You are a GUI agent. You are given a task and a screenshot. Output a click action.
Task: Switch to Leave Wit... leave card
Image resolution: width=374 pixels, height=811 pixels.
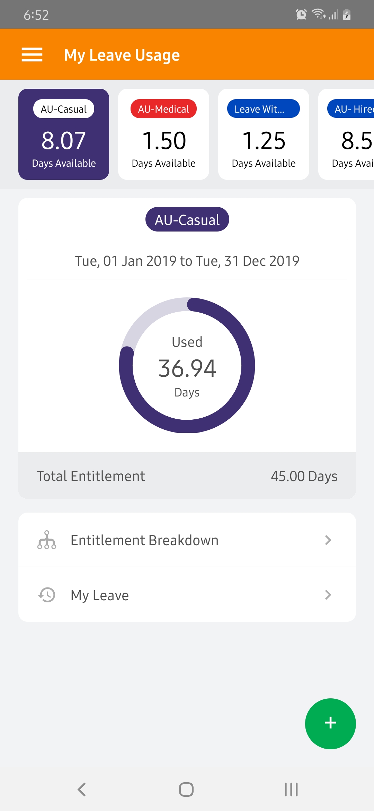[x=264, y=134]
